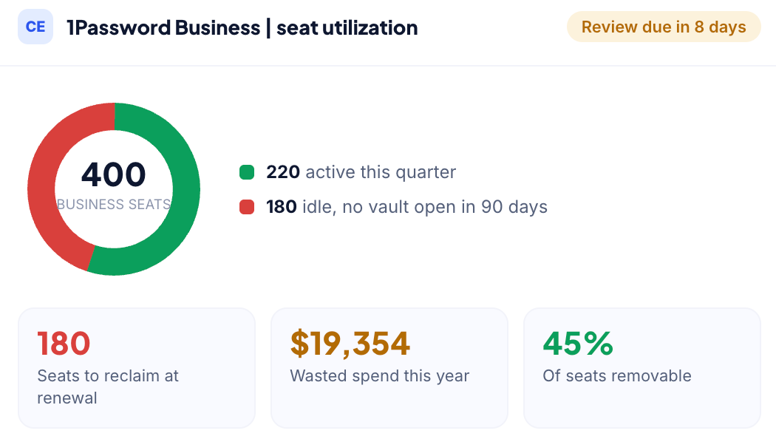776x439 pixels.
Task: Click the 400 Business Seats center label
Action: tap(114, 186)
